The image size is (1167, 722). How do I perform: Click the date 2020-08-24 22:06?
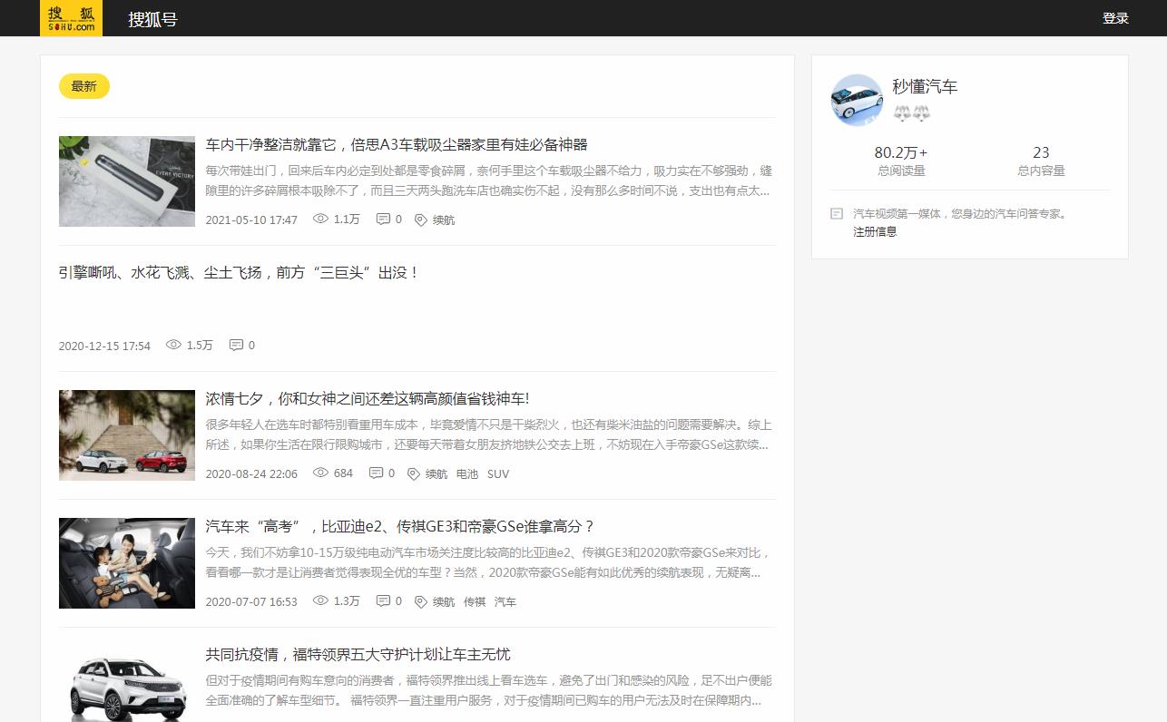251,473
